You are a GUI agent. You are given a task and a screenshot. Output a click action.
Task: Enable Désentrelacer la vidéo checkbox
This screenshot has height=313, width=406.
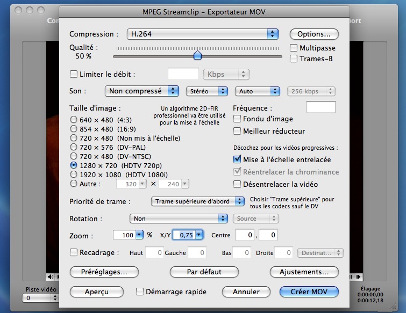(237, 184)
